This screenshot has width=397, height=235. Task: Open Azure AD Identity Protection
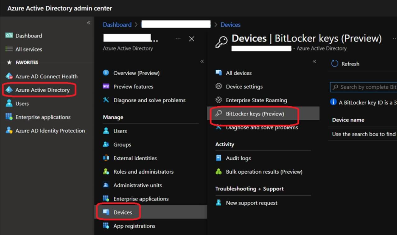tap(50, 131)
